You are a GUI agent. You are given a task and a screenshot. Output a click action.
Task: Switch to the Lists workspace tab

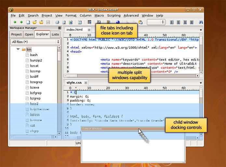(x=55, y=35)
